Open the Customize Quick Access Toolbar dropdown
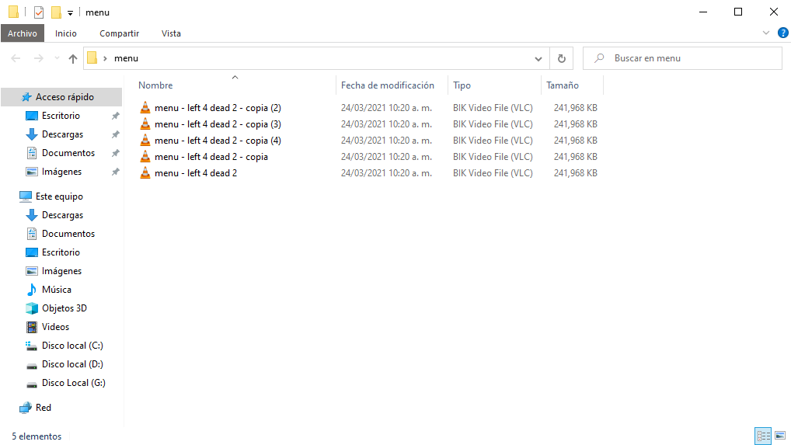The width and height of the screenshot is (791, 445). (x=70, y=12)
